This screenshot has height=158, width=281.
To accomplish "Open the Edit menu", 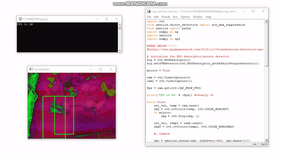I will tap(156, 17).
